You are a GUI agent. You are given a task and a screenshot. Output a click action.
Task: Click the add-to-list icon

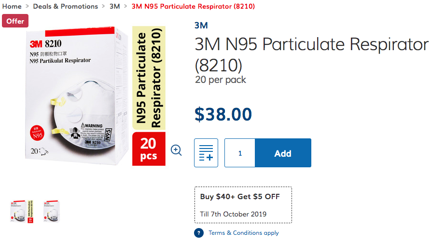(x=206, y=153)
